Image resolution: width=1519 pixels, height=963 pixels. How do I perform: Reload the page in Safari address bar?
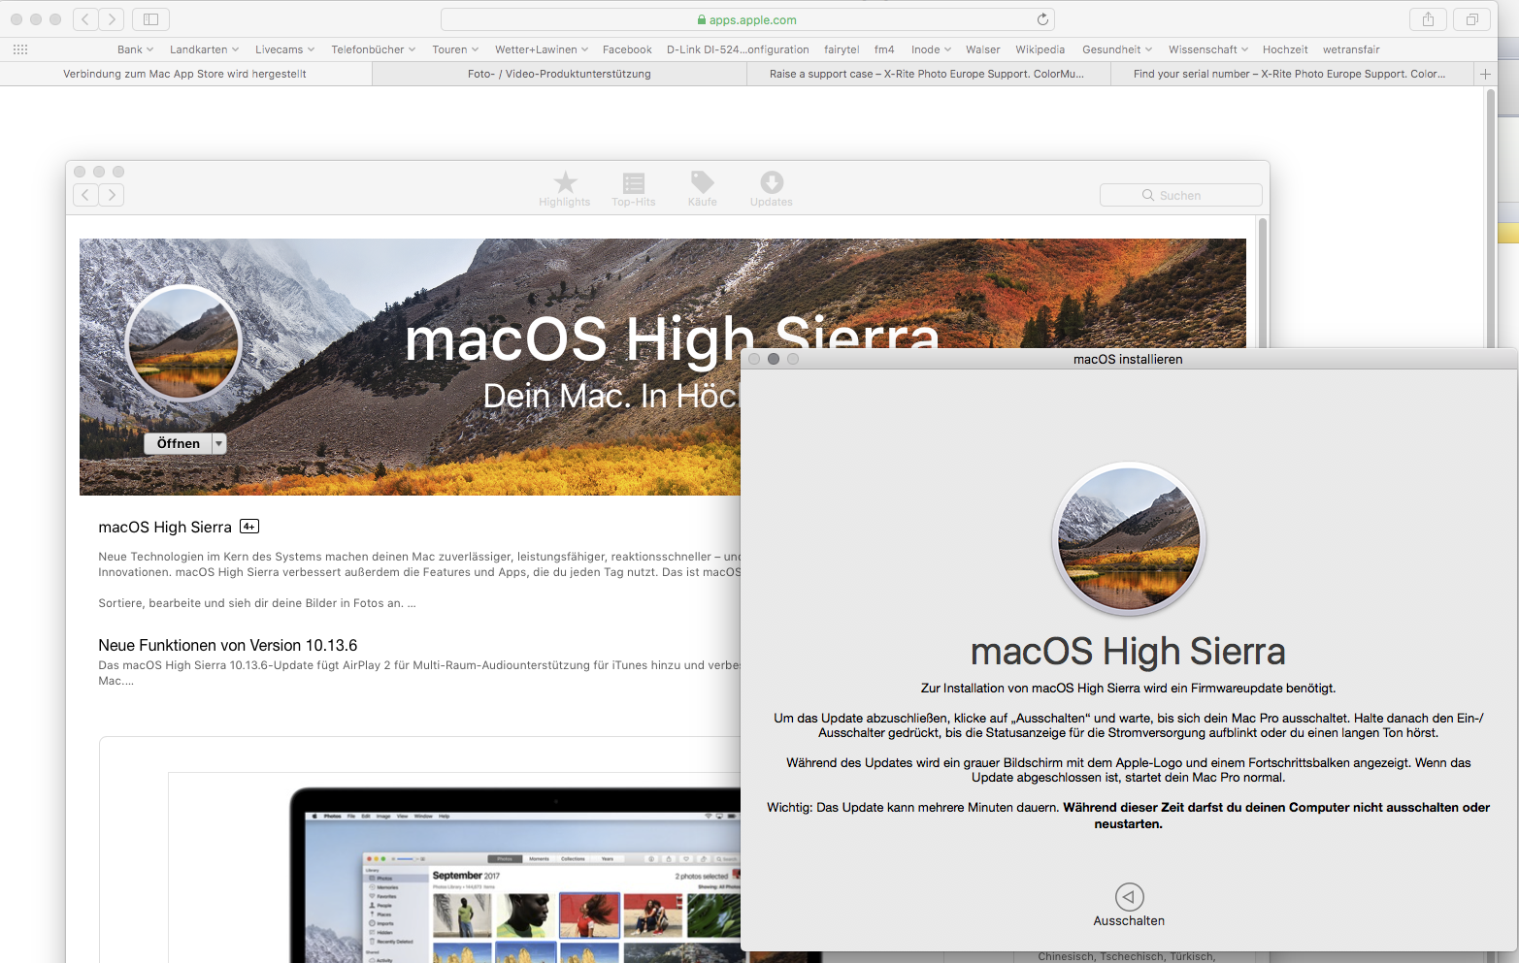[1042, 19]
